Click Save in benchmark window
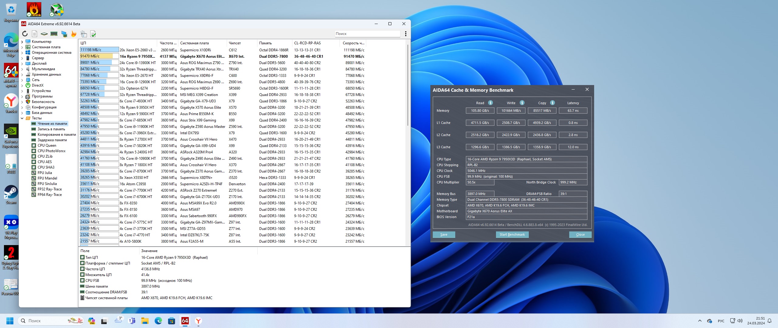Image resolution: width=778 pixels, height=328 pixels. [x=444, y=234]
